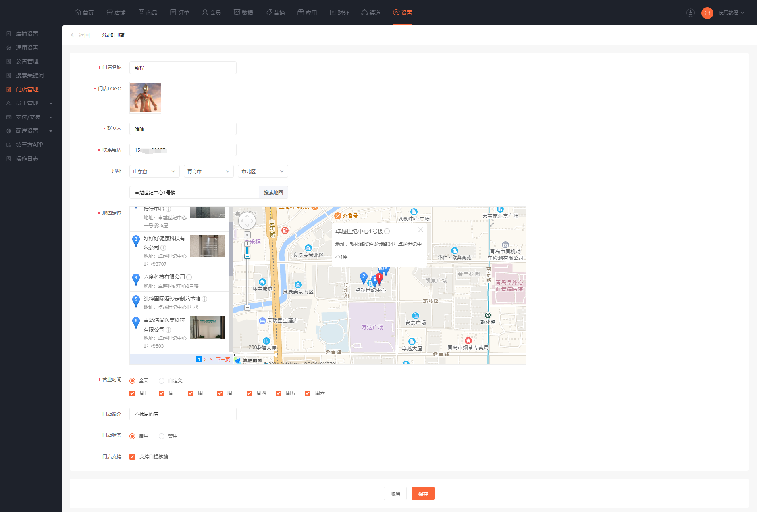757x512 pixels.
Task: Click the 齐鲁号 restaurant icon on the map
Action: (337, 216)
